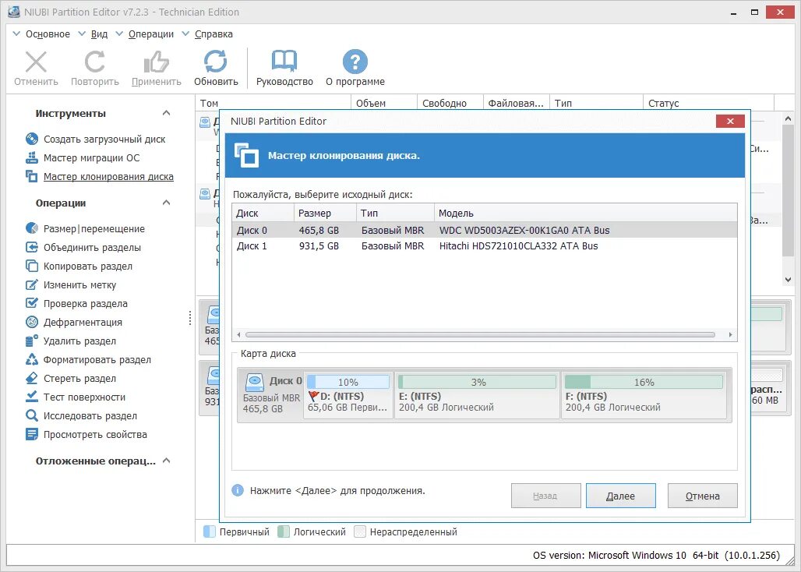
Task: Select F: (NTFS) partition in disk map
Action: click(644, 396)
